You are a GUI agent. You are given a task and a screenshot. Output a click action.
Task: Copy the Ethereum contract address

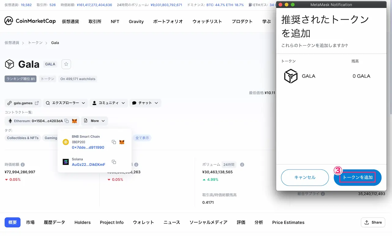pyautogui.click(x=66, y=121)
